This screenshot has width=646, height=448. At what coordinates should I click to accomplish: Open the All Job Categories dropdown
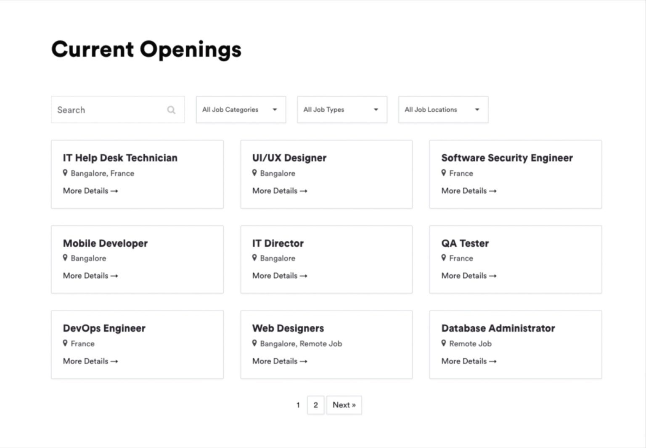241,110
